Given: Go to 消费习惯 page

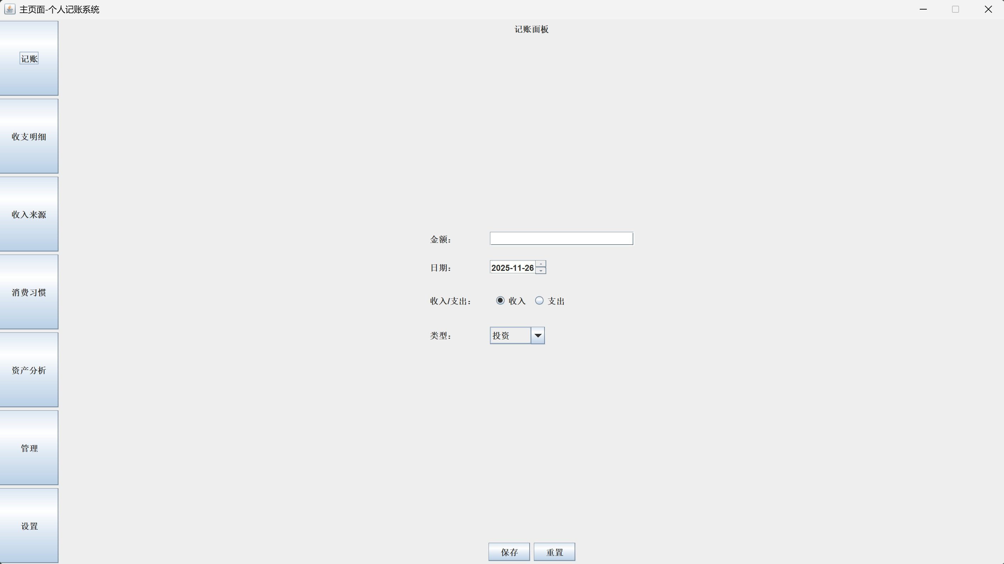Looking at the screenshot, I should (29, 292).
